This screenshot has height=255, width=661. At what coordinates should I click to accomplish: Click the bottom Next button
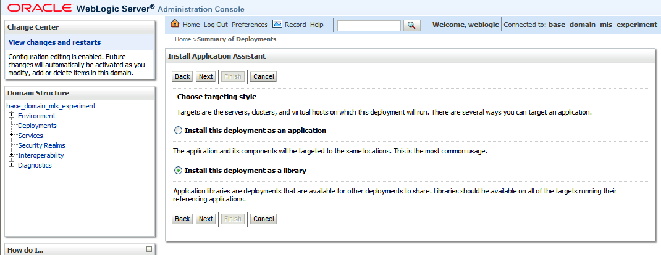pyautogui.click(x=206, y=219)
